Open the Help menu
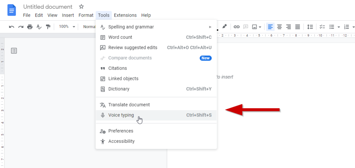The width and height of the screenshot is (355, 168). click(x=146, y=15)
